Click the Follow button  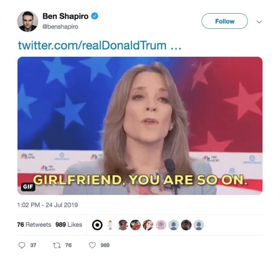[224, 21]
